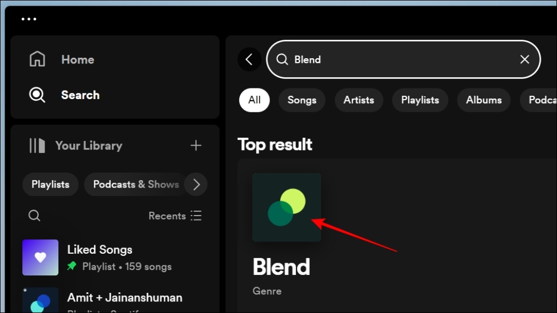This screenshot has width=557, height=313.
Task: Click the Home icon in sidebar
Action: (x=37, y=59)
